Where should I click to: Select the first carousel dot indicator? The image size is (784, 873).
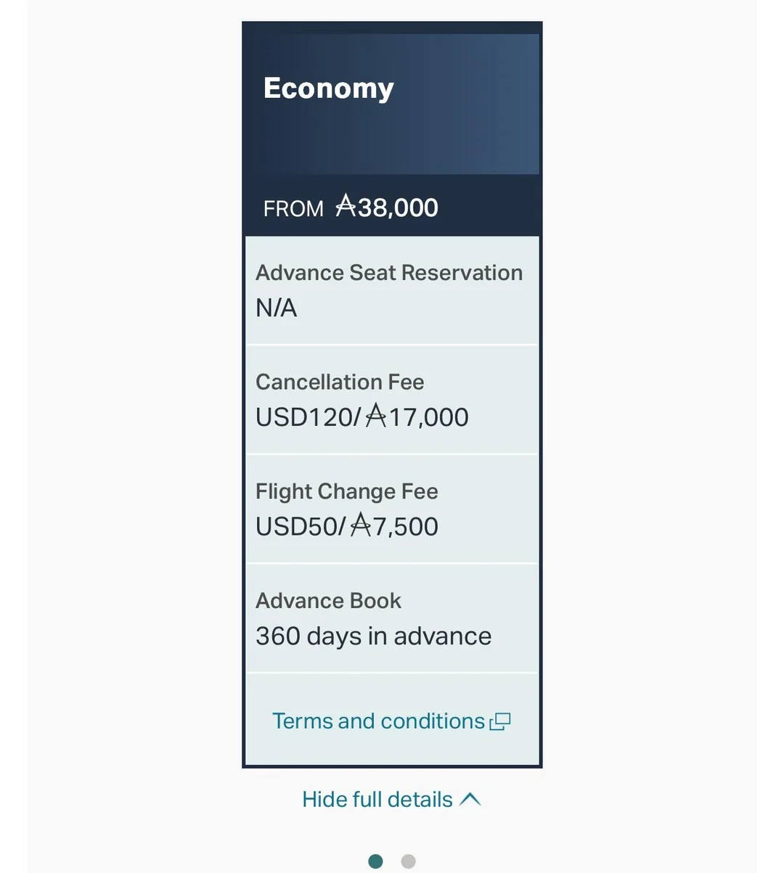click(375, 861)
